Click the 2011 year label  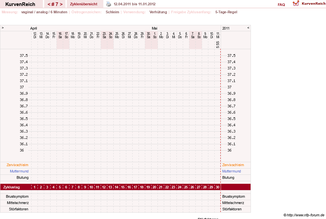(226, 28)
